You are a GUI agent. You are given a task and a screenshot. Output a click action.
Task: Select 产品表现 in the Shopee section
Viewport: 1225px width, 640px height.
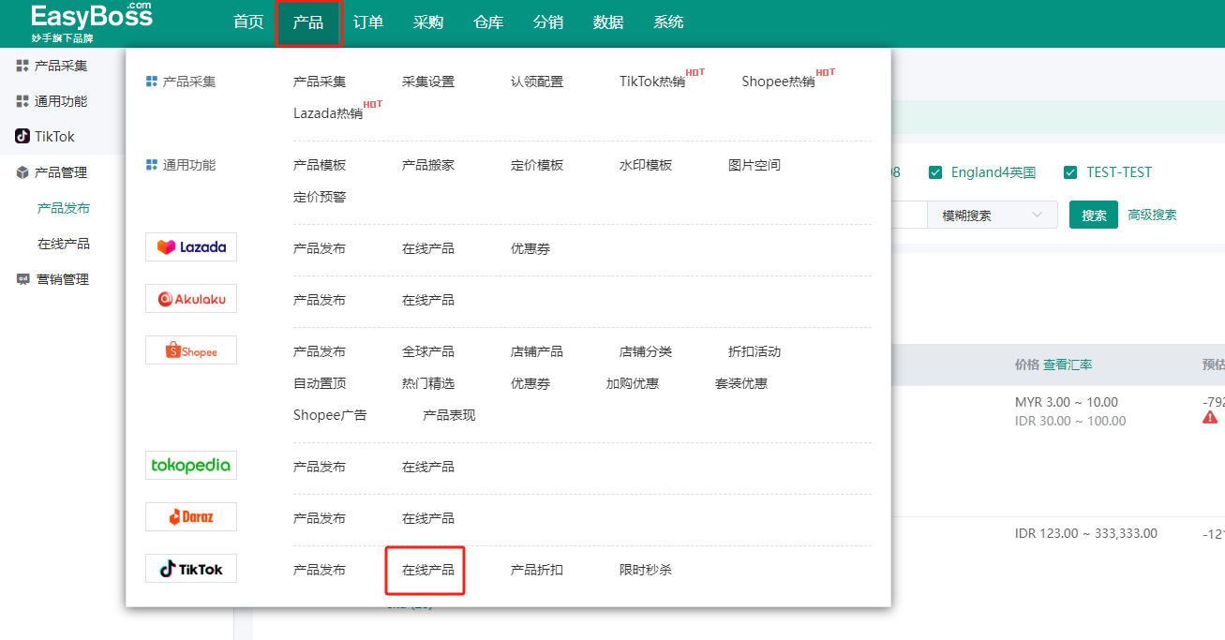click(449, 415)
